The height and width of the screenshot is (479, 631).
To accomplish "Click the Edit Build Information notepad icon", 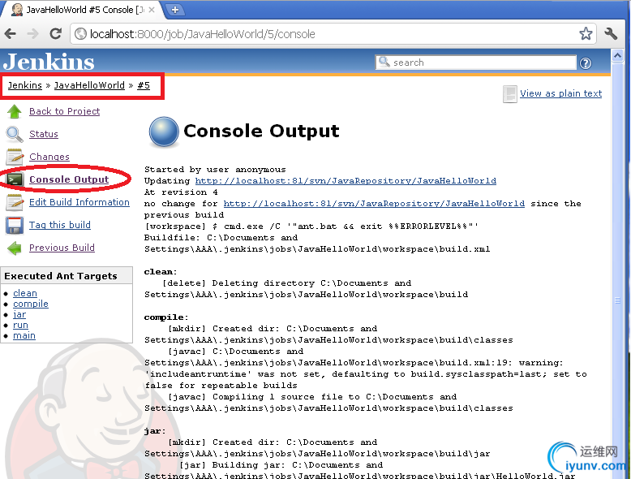I will point(15,203).
